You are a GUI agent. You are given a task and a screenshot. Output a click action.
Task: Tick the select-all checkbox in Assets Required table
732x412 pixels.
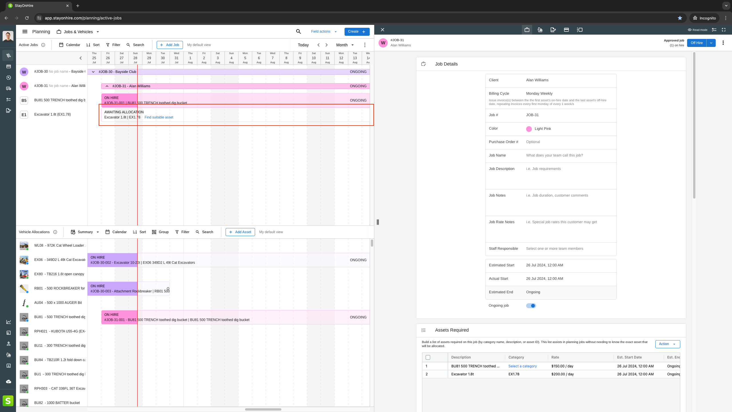click(x=428, y=357)
